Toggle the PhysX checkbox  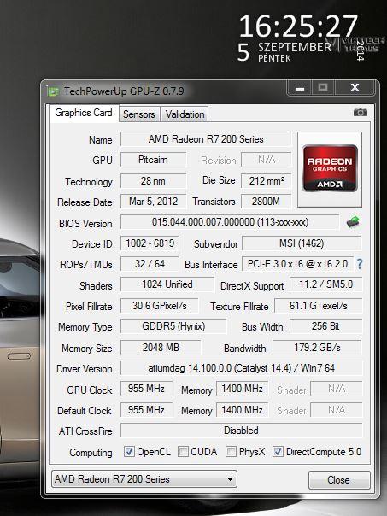[231, 451]
